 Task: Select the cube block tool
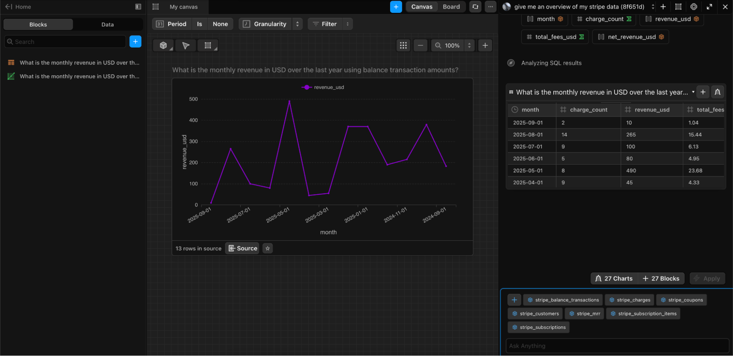click(164, 45)
